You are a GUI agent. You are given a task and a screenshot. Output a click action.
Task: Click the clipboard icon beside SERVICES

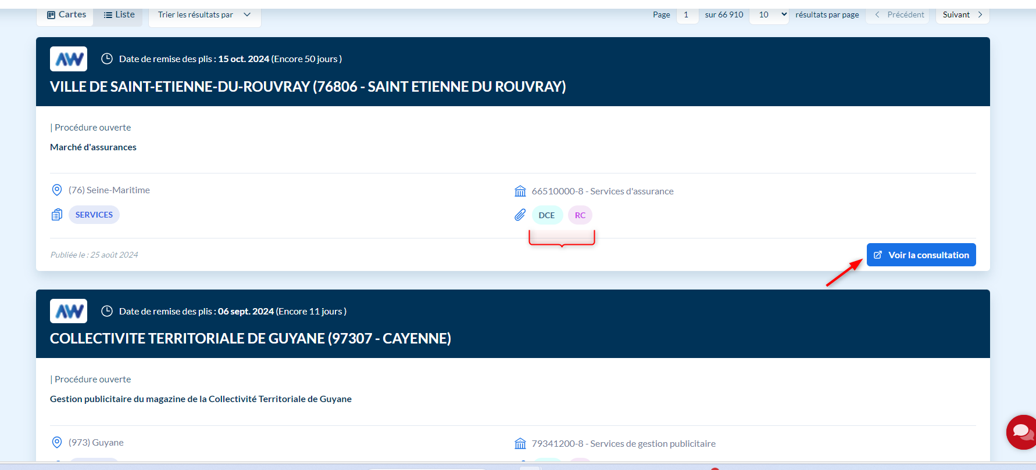click(57, 215)
